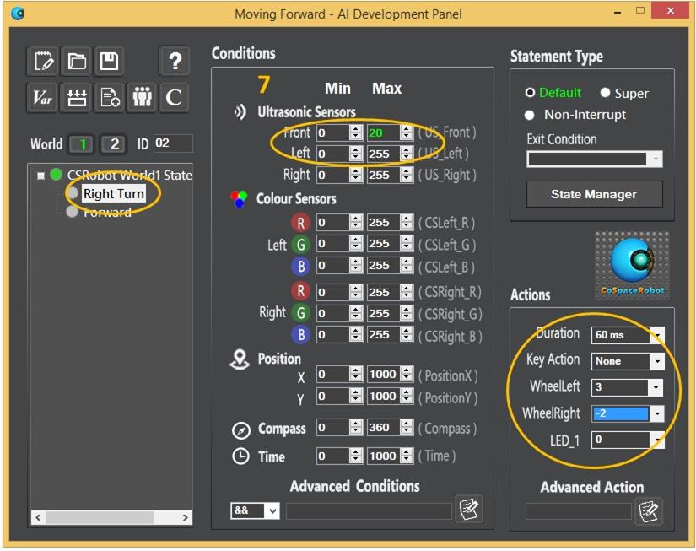This screenshot has height=551, width=696.
Task: Open the Advanced Action edit icon
Action: [648, 510]
